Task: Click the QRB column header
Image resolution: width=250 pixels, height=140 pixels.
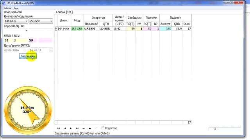Action: click(177, 24)
